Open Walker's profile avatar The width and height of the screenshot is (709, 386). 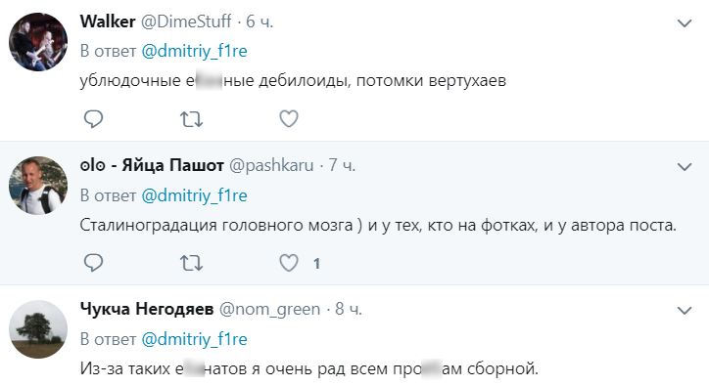[38, 42]
